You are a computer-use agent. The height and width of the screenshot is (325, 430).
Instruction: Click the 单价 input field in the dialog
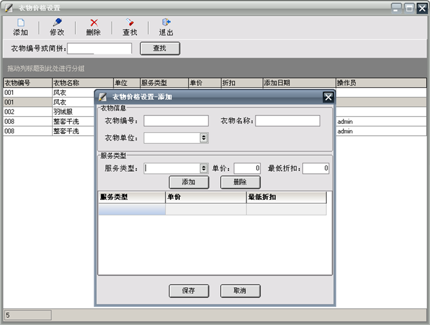247,168
